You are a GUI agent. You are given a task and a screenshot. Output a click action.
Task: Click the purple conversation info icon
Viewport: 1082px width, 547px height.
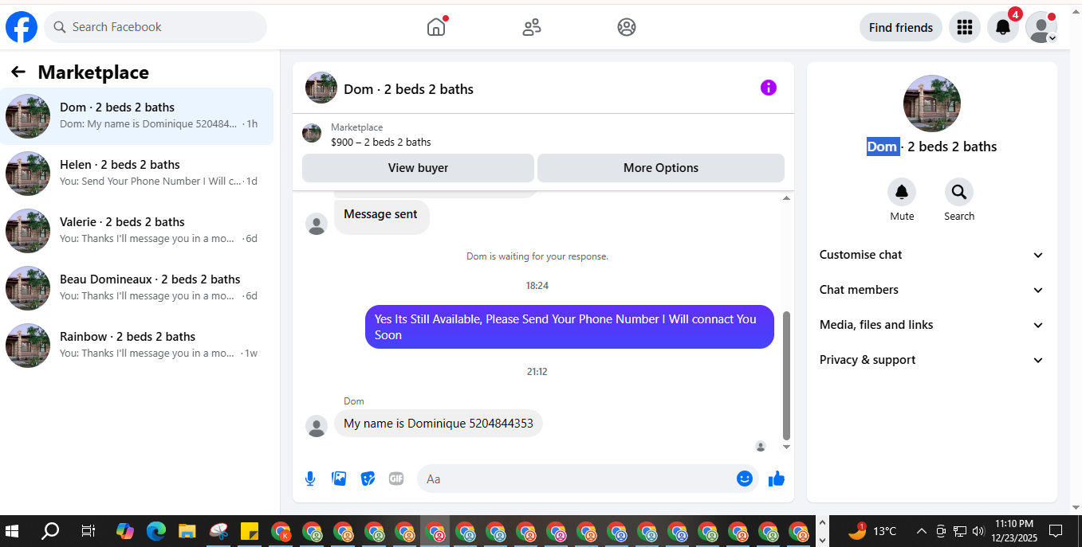tap(769, 88)
